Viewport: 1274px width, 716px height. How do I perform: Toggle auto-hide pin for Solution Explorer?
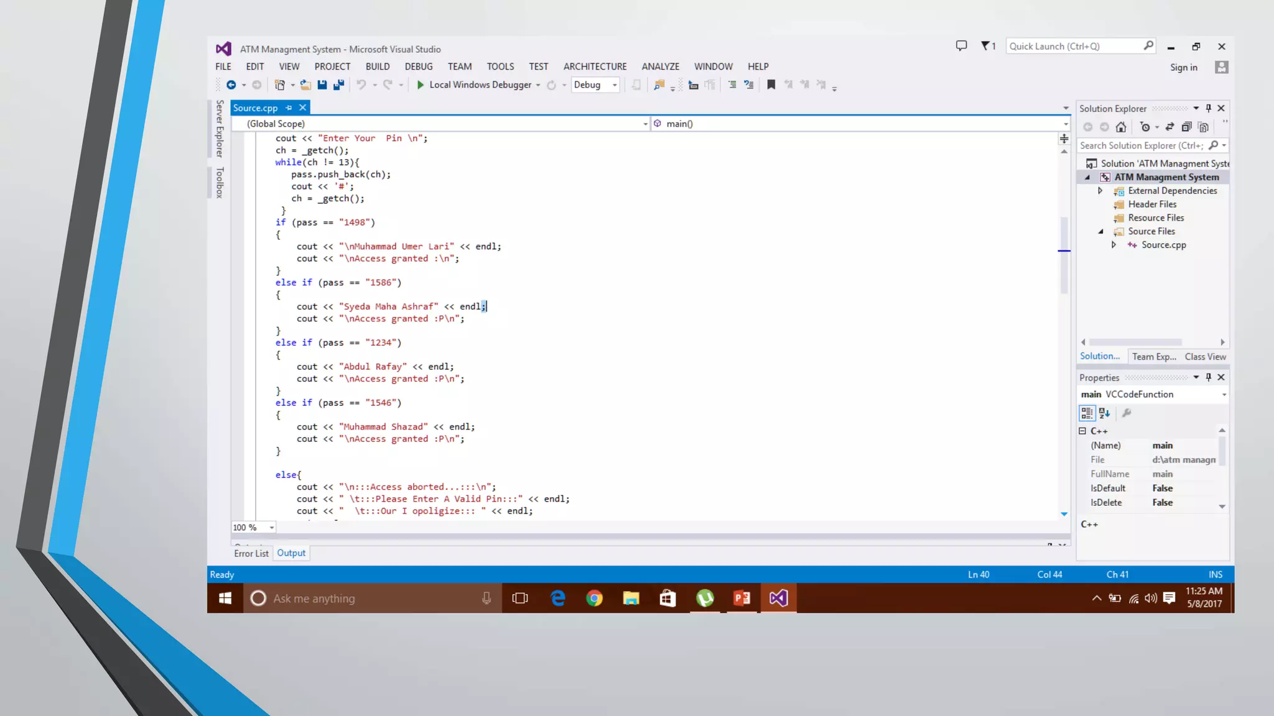(x=1208, y=108)
